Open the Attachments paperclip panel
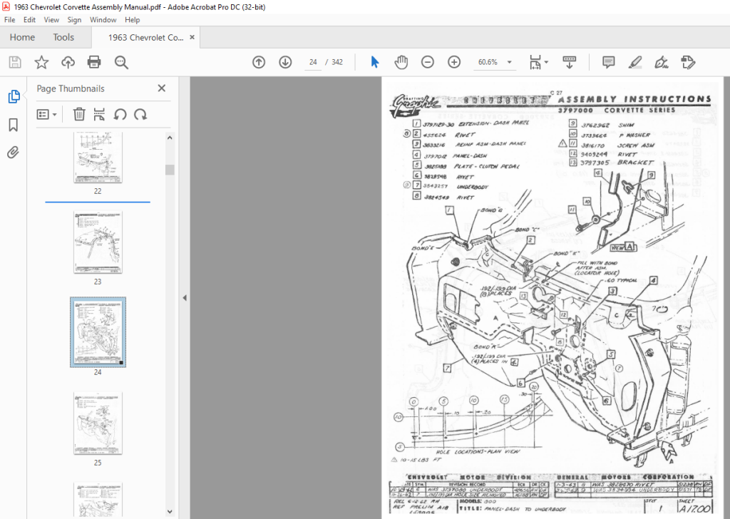The image size is (730, 519). tap(13, 153)
